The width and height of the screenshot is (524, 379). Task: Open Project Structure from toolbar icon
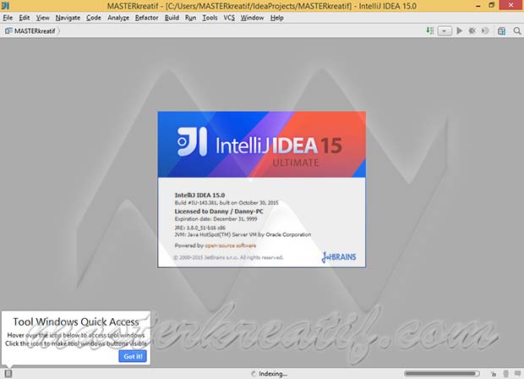(502, 31)
